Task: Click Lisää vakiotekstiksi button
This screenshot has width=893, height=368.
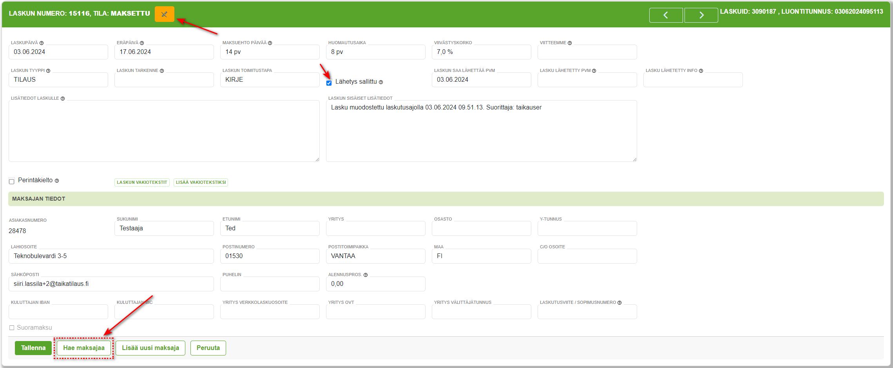Action: [x=201, y=182]
